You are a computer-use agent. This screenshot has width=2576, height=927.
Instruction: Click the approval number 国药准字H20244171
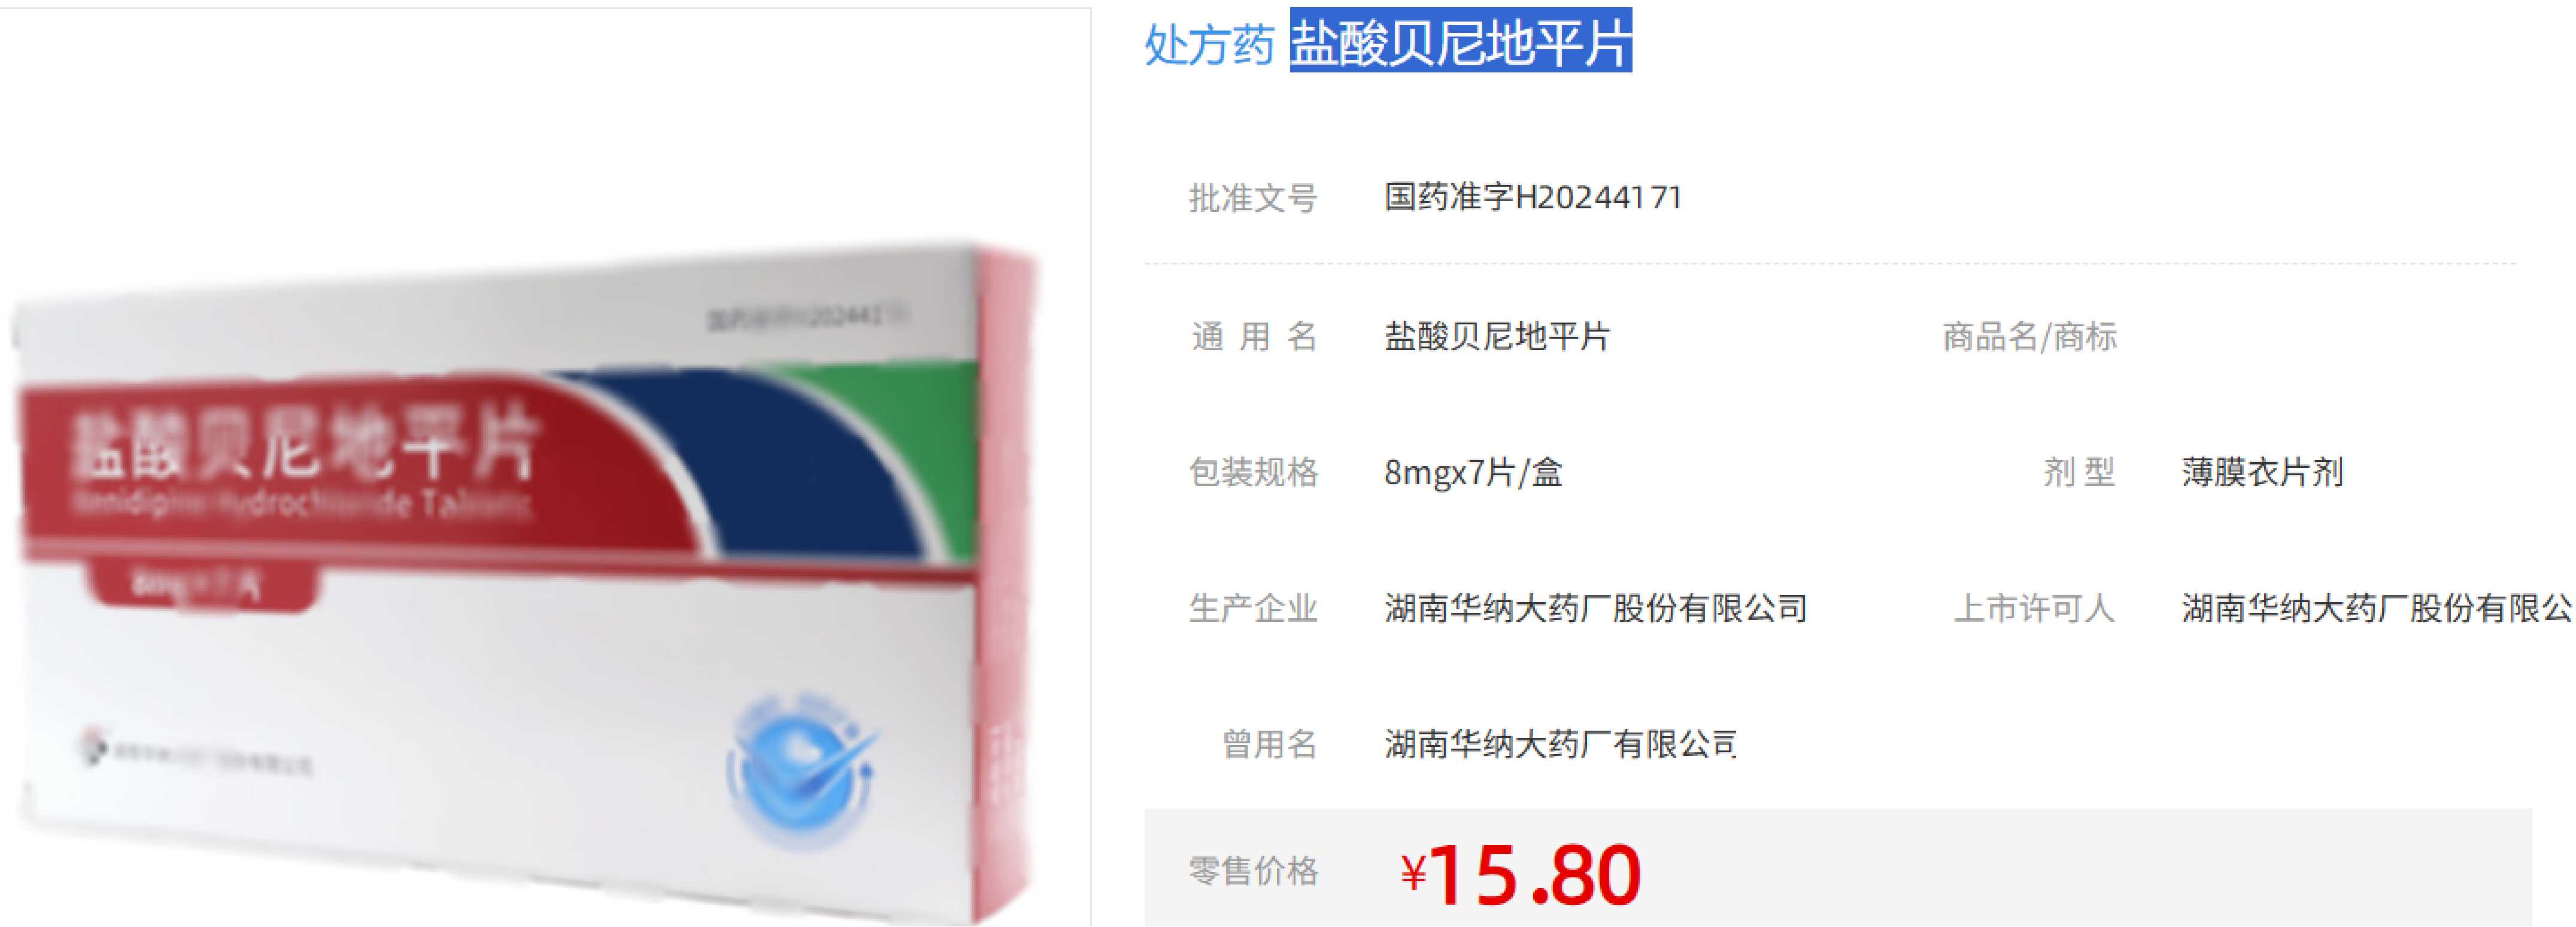(1532, 197)
